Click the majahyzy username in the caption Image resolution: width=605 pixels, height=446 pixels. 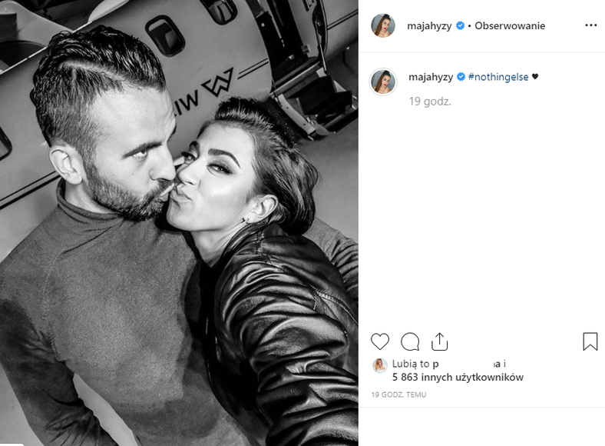[431, 77]
